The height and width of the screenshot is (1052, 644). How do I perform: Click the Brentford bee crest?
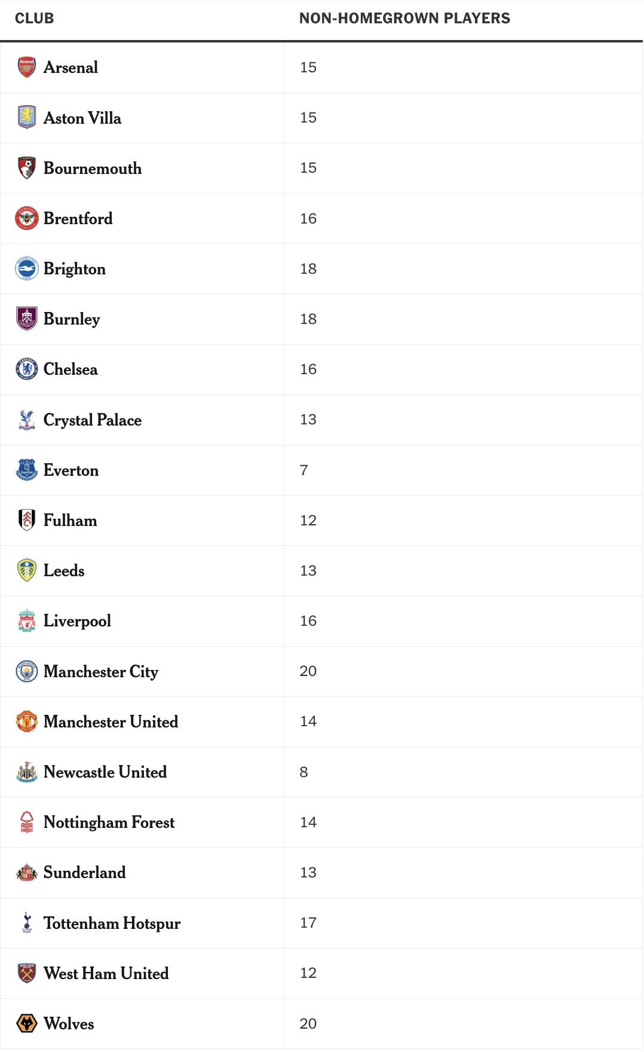tap(27, 218)
